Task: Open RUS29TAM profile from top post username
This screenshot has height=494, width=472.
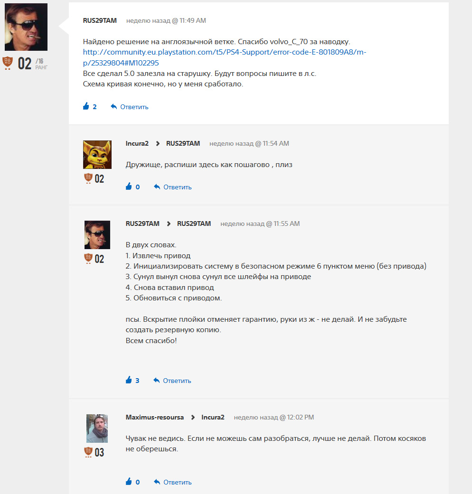Action: click(x=100, y=21)
